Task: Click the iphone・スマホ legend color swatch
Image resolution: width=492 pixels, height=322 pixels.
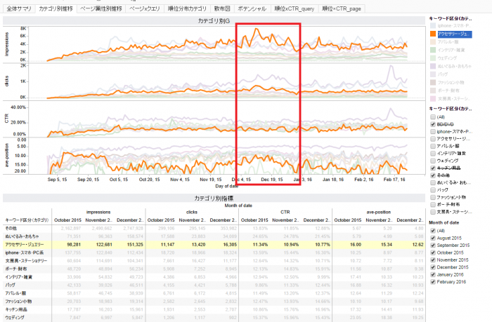Action: click(432, 26)
